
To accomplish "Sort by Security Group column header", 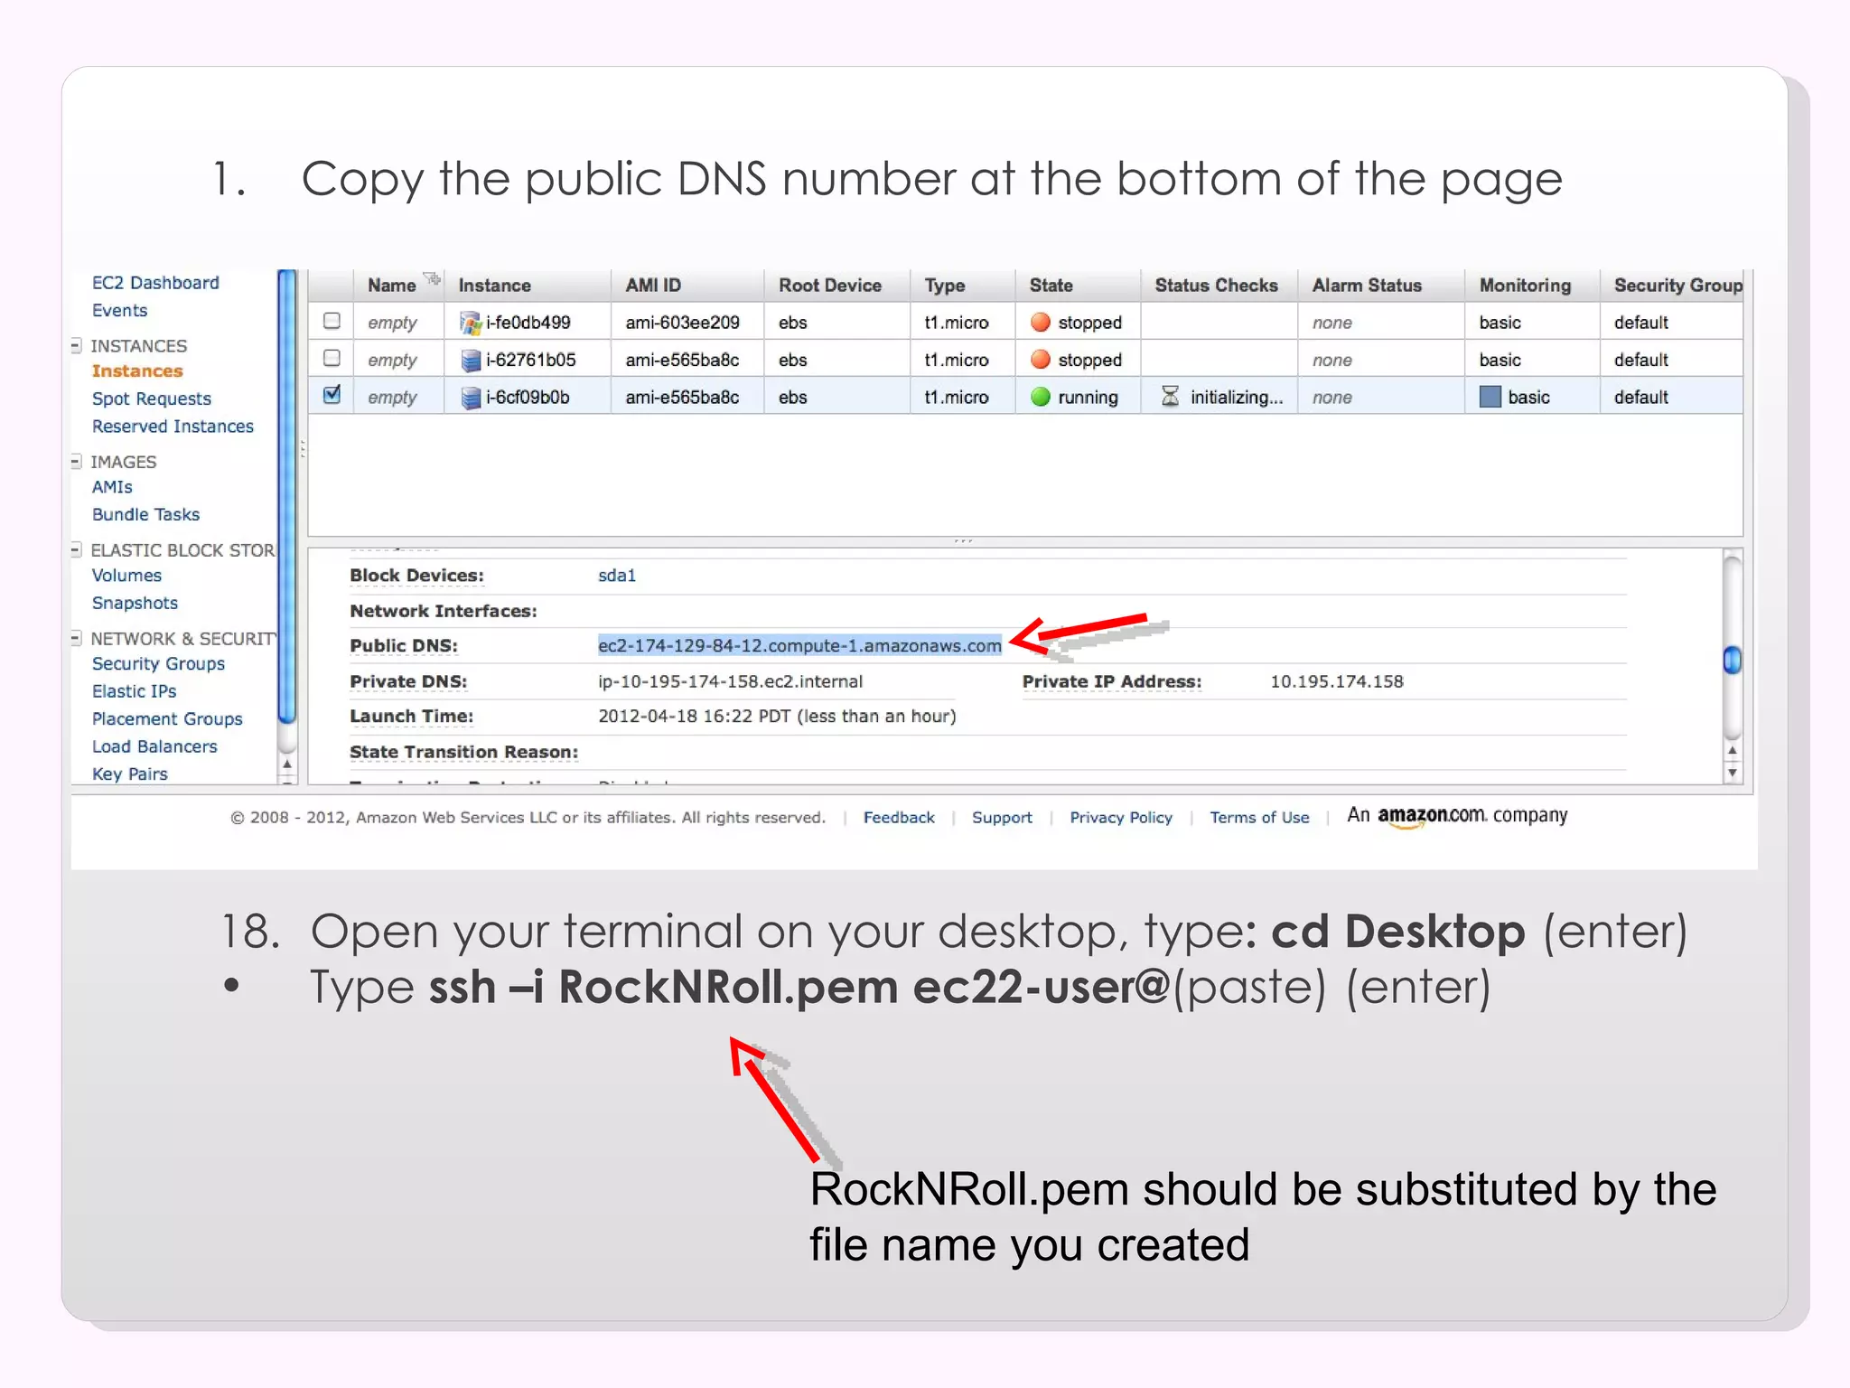I will 1678,286.
